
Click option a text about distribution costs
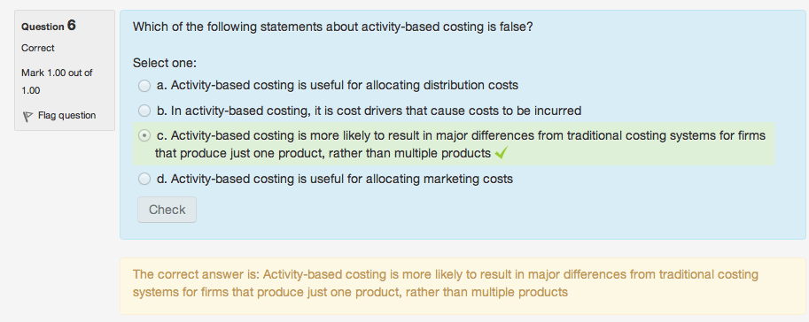pos(338,85)
